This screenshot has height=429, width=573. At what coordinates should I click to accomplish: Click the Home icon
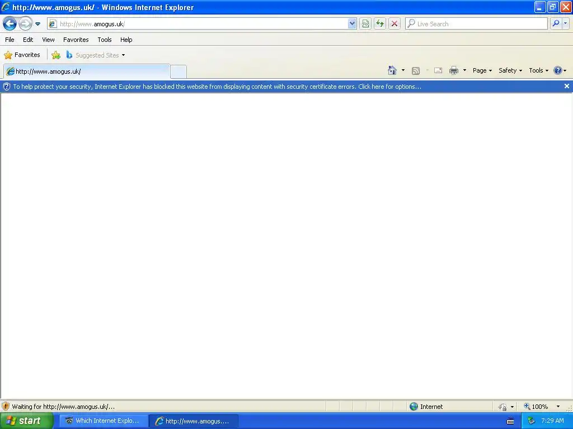pyautogui.click(x=392, y=70)
